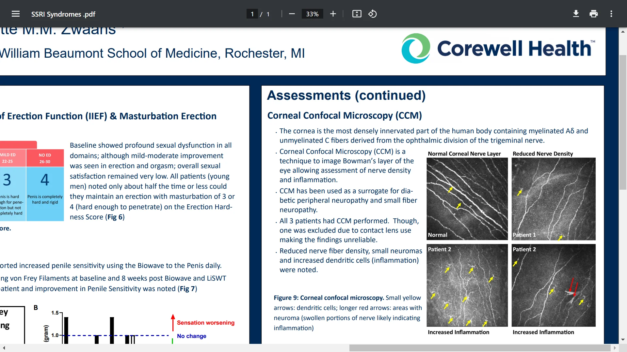Open the more actions menu

click(x=611, y=14)
